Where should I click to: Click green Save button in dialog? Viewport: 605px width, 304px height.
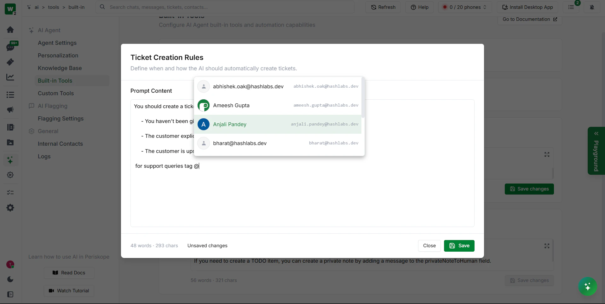[x=459, y=246]
